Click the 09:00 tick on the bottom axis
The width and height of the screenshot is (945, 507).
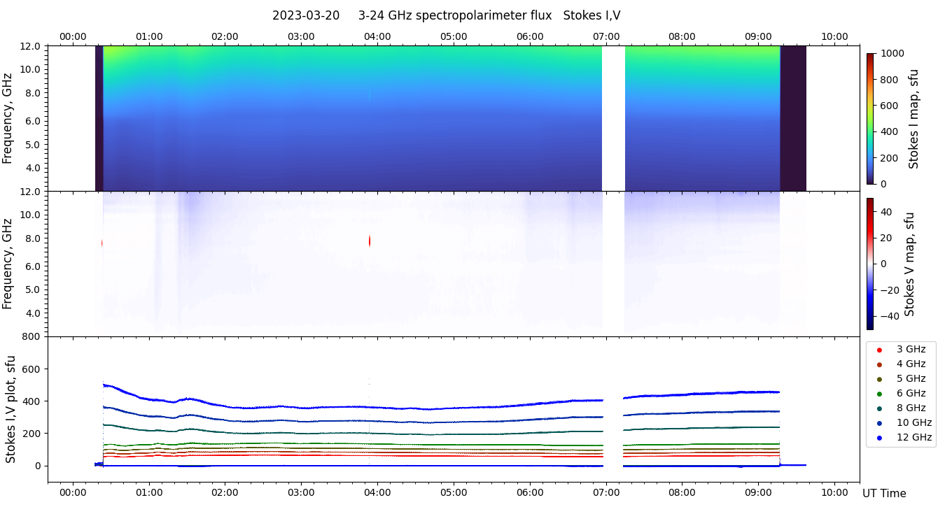758,492
